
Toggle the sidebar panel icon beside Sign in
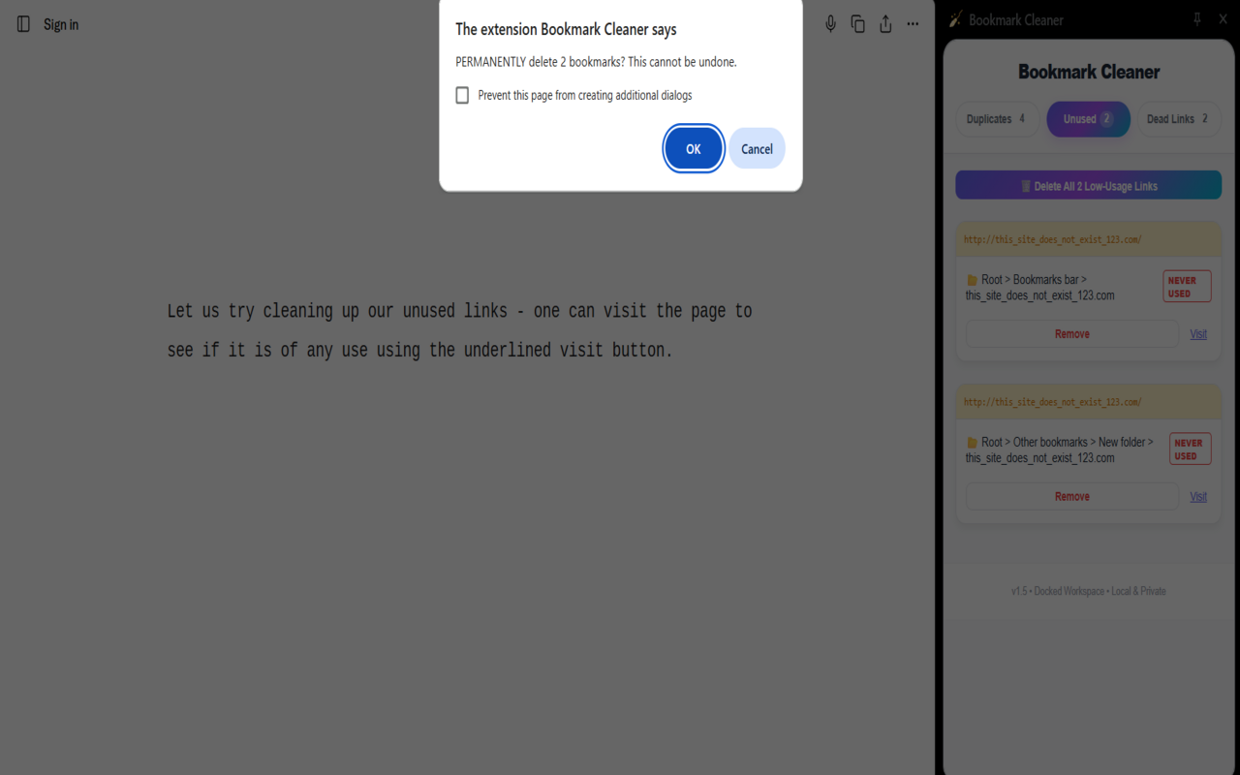click(23, 24)
